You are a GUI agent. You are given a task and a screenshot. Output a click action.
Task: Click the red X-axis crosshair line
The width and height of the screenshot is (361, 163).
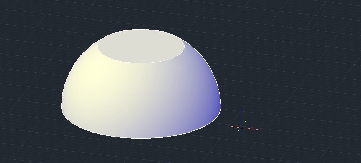[253, 129]
